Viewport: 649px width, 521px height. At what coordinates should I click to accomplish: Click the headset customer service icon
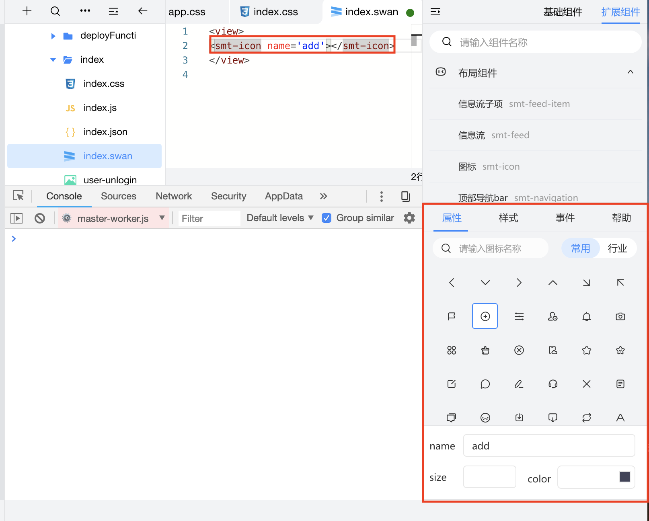click(x=552, y=384)
